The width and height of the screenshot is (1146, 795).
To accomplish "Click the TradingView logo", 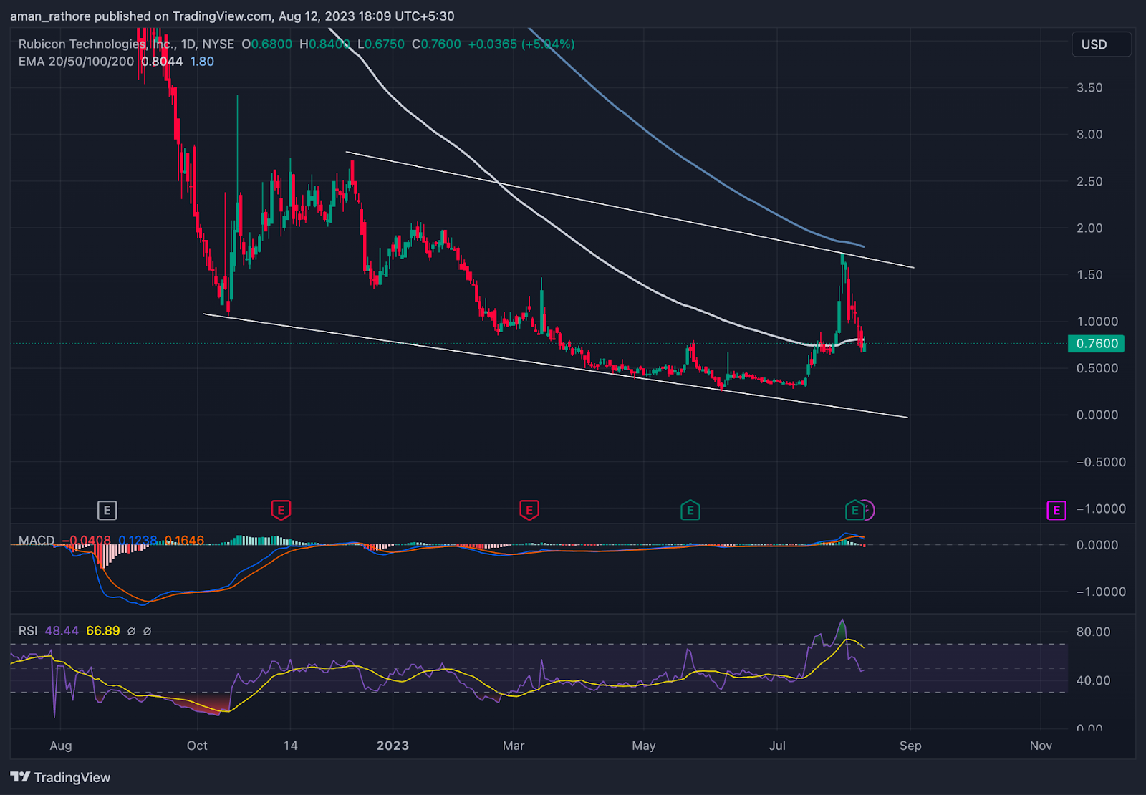I will pos(60,777).
